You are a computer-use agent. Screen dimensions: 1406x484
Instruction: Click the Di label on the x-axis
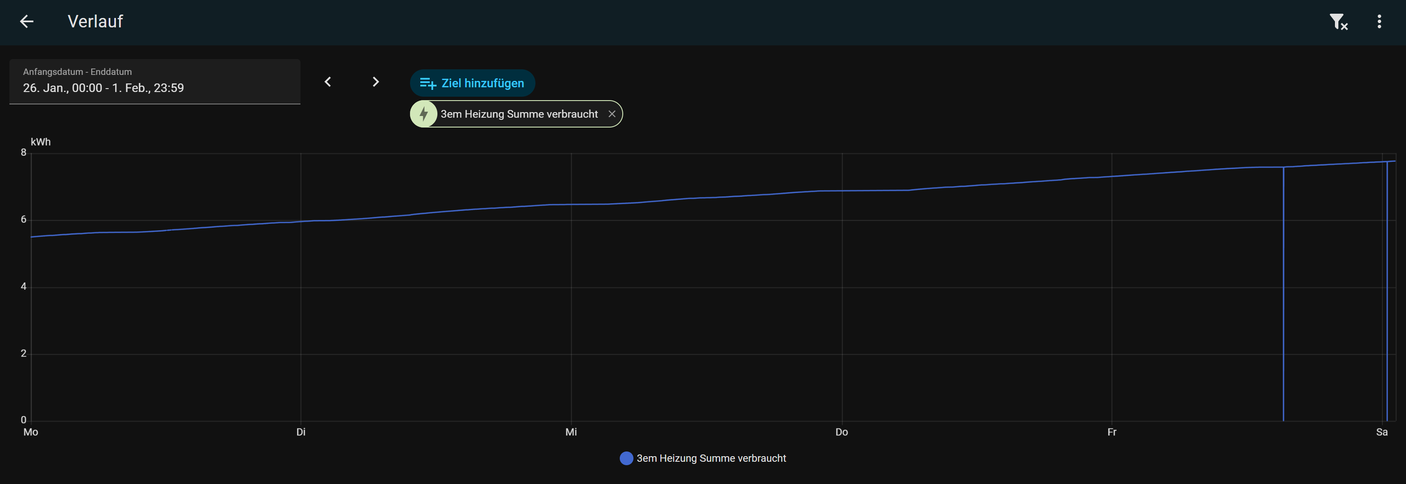[301, 432]
